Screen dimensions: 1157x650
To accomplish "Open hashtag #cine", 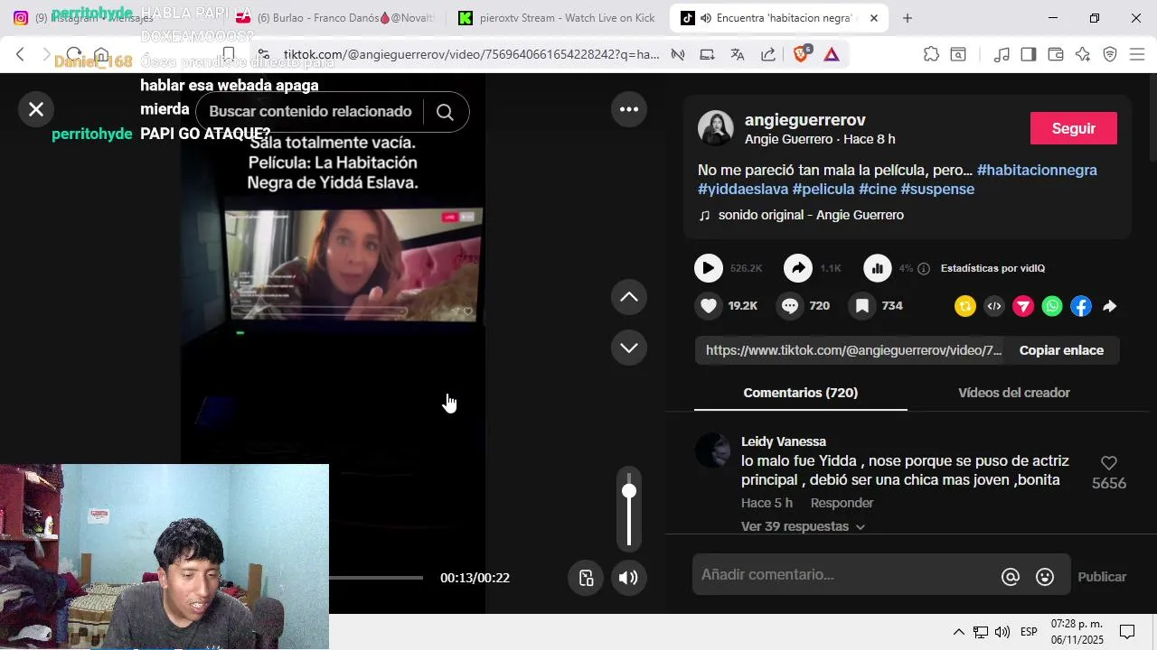I will (x=878, y=189).
